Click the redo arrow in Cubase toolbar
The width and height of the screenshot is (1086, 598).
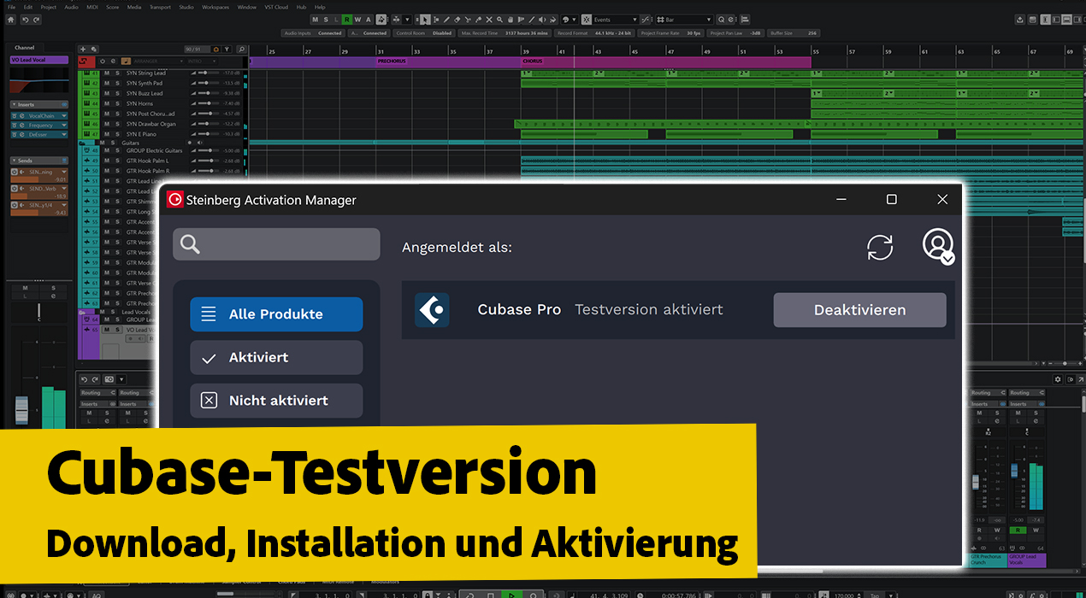click(x=36, y=20)
